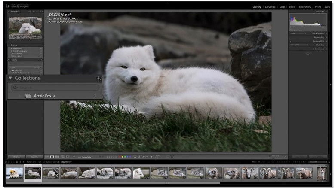The width and height of the screenshot is (335, 188).
Task: Select Loupe view icon in toolbar
Action: point(52,157)
